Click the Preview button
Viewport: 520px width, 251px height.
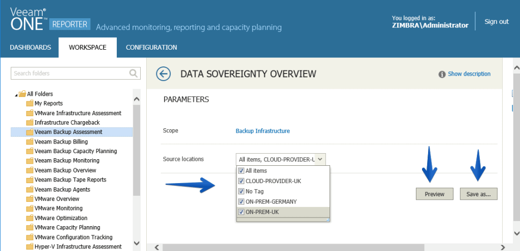(x=435, y=194)
